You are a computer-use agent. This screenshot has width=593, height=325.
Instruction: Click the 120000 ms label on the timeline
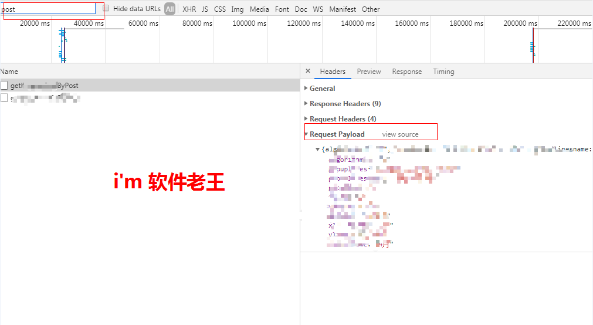(304, 23)
